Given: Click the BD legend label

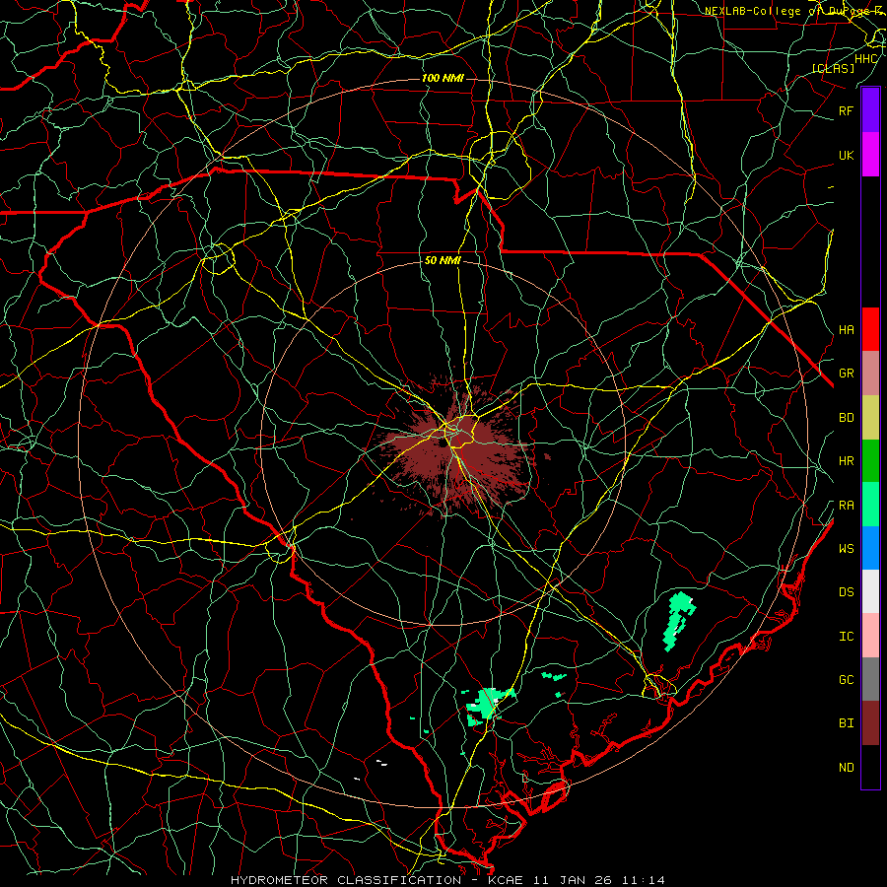Looking at the screenshot, I should click(846, 418).
